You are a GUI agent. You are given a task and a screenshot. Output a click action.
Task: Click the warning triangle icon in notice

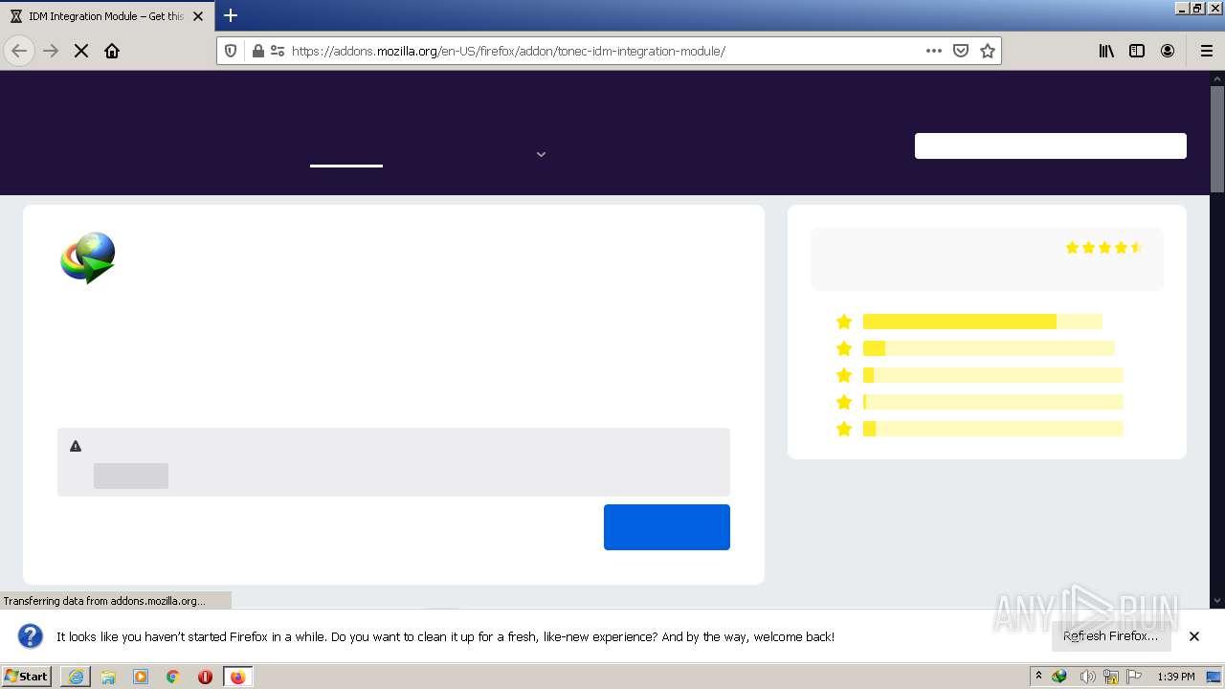[76, 446]
